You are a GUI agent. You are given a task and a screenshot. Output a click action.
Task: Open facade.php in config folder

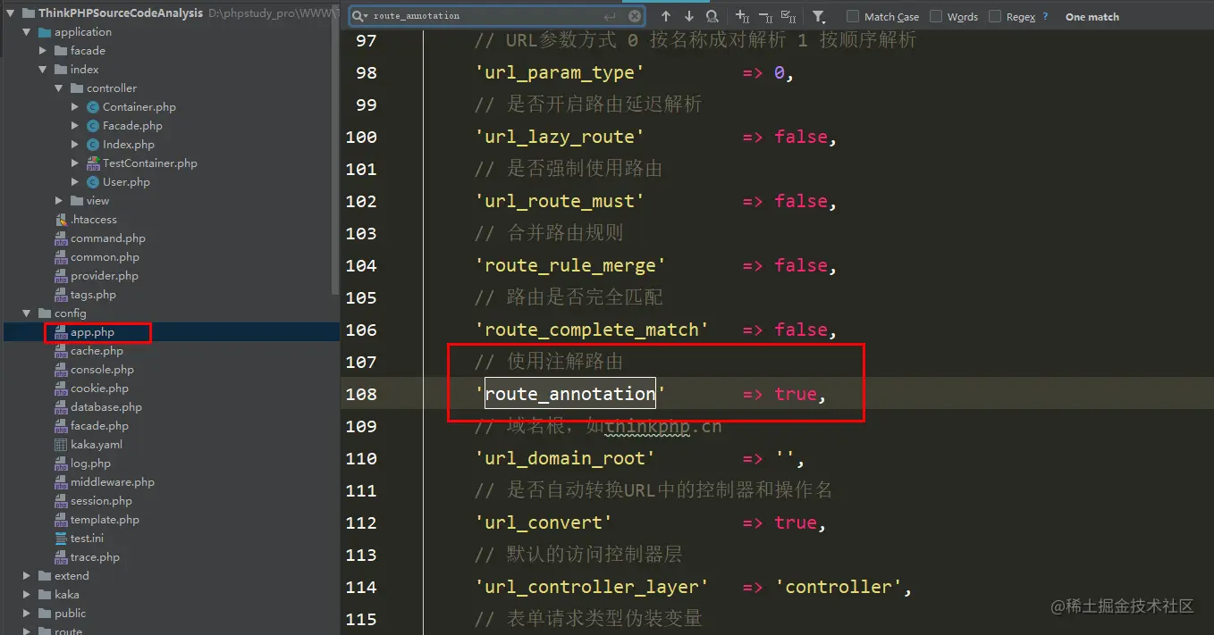tap(99, 426)
